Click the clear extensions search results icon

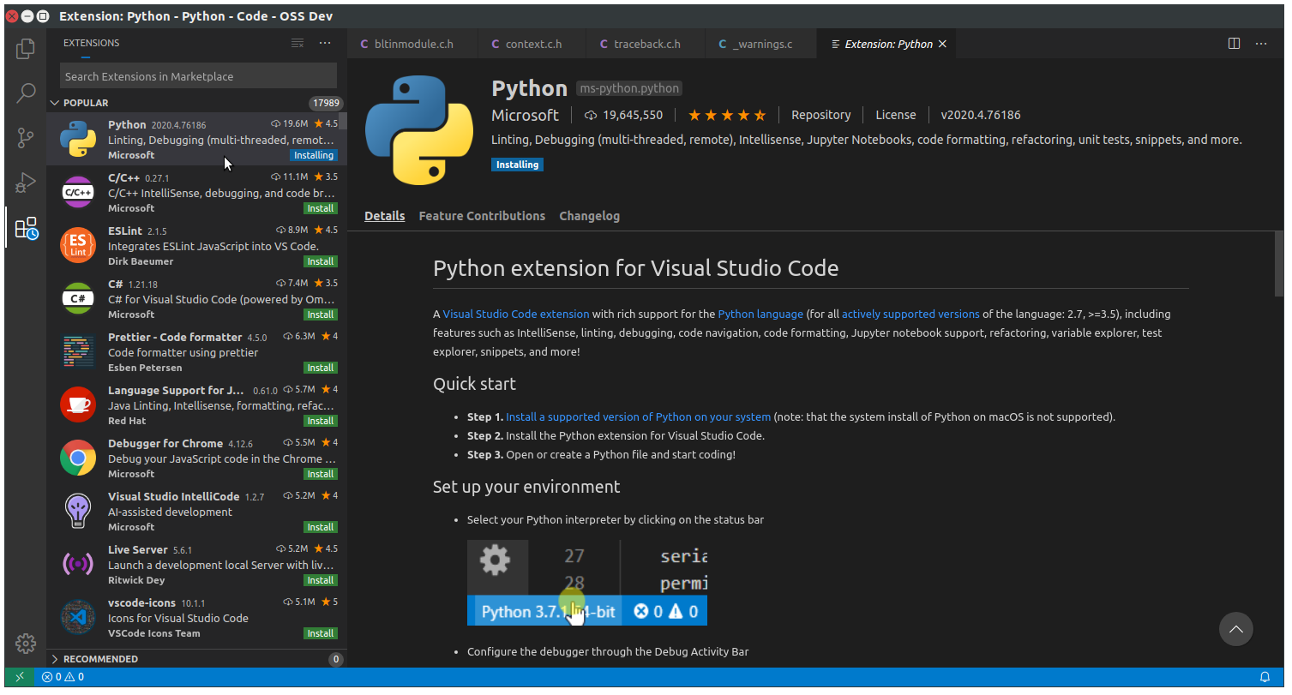pos(297,43)
